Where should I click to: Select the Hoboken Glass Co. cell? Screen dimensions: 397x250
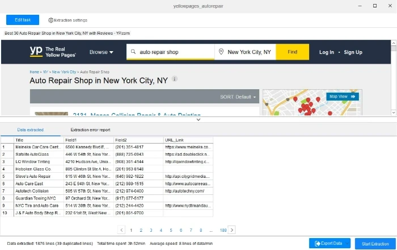click(39, 169)
